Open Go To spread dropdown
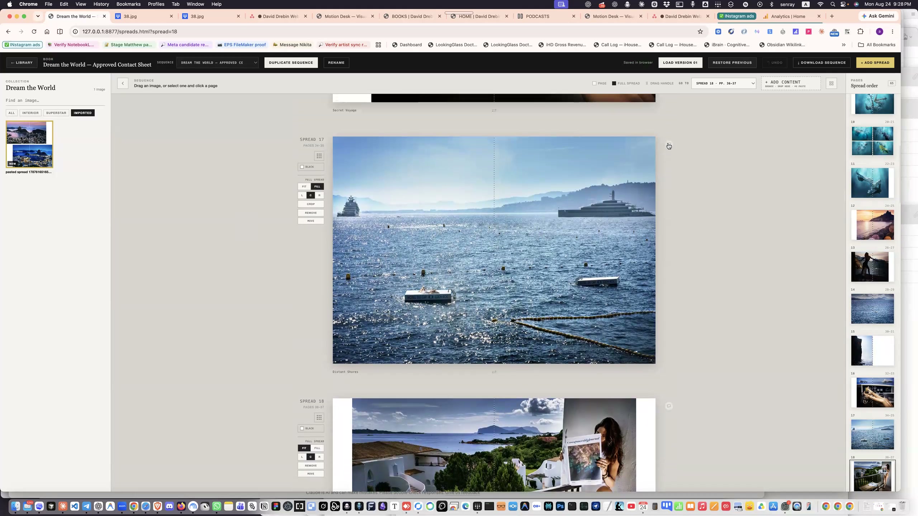918x516 pixels. click(x=724, y=83)
